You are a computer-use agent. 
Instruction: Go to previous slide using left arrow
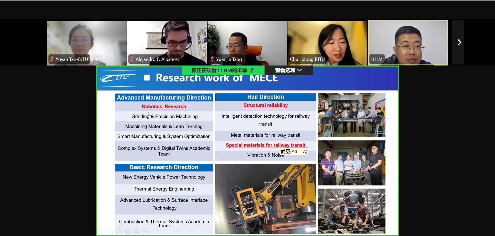[101, 232]
